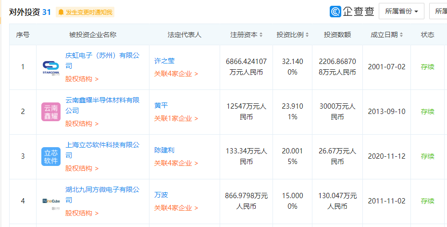The height and width of the screenshot is (227, 447).
Task: Open the 所属省份 dropdown
Action: [x=401, y=12]
